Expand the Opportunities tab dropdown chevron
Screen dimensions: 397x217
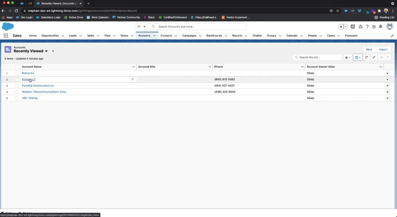[63, 36]
